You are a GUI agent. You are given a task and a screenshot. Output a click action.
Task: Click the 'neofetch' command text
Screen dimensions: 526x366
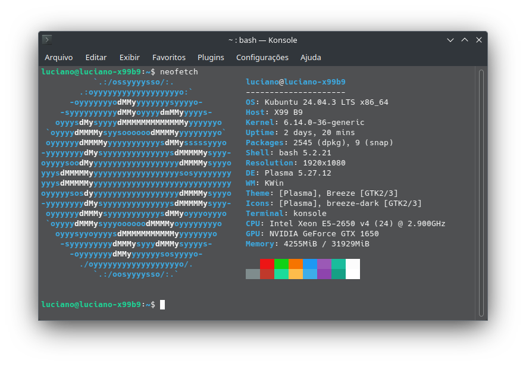click(179, 72)
